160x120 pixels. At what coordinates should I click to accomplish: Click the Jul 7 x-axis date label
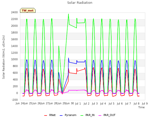coord(128,103)
